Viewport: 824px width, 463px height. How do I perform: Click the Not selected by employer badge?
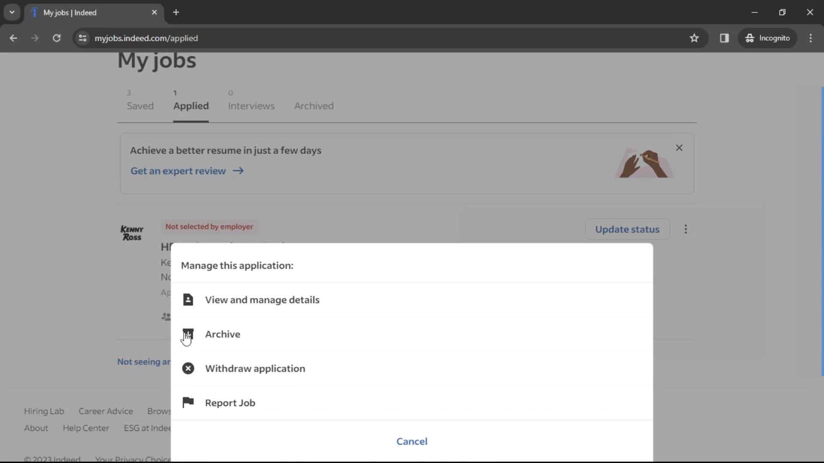point(209,226)
